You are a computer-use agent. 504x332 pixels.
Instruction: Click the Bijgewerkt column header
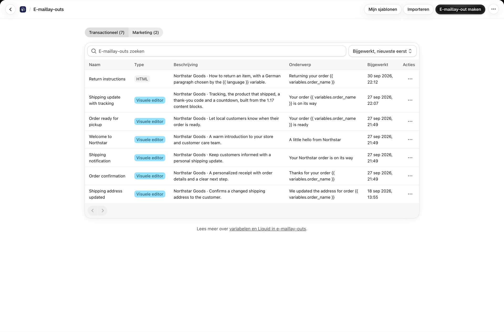[x=377, y=65]
